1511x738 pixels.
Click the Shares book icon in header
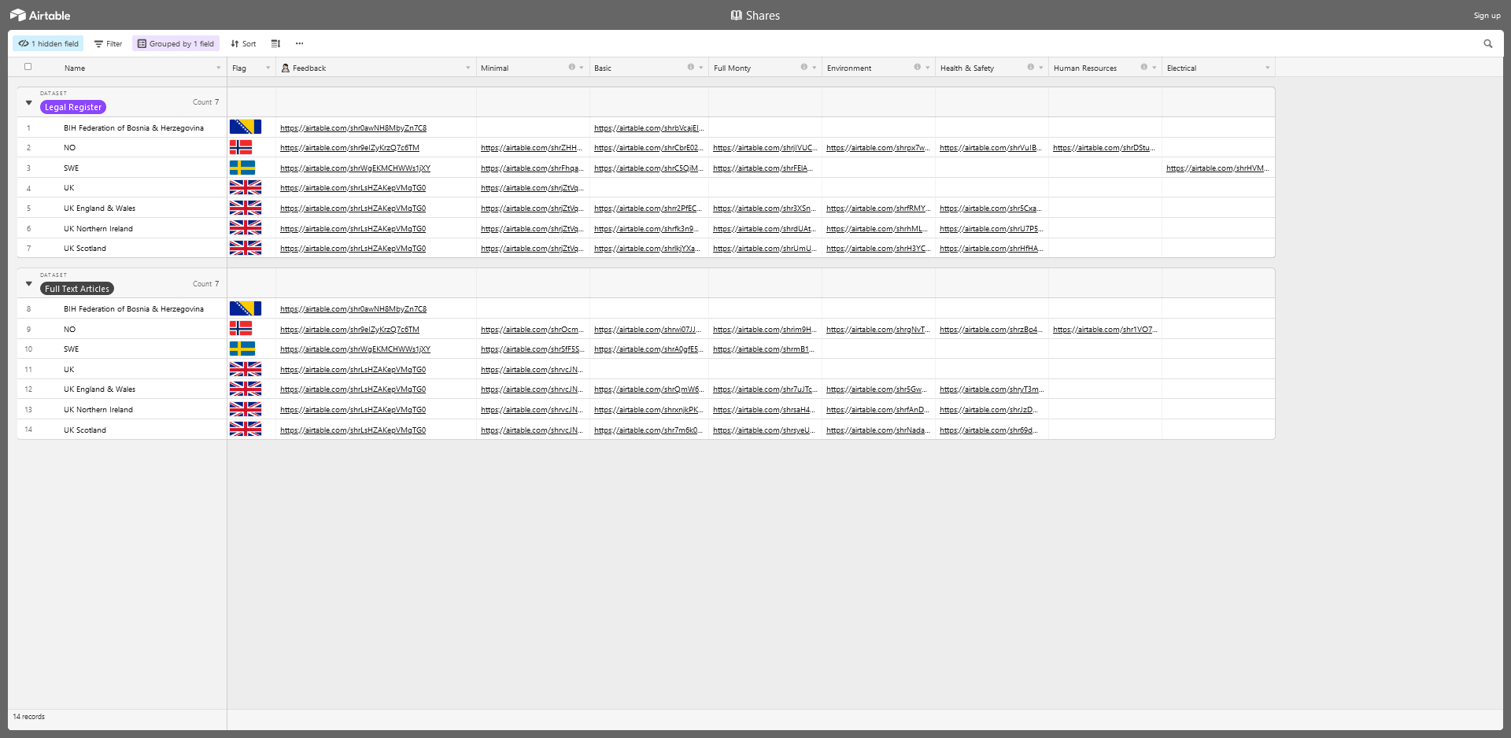click(736, 15)
